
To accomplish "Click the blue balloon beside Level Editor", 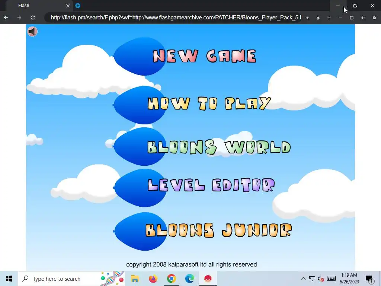I will [x=140, y=188].
